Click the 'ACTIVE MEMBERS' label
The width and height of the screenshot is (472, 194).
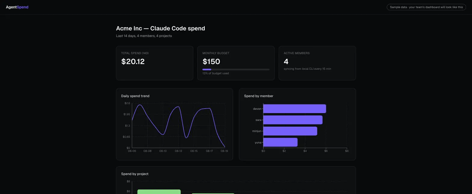point(297,53)
